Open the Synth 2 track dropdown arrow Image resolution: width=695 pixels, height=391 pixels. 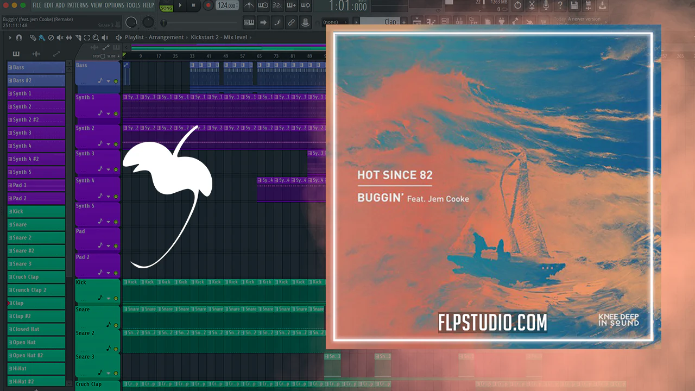point(109,144)
